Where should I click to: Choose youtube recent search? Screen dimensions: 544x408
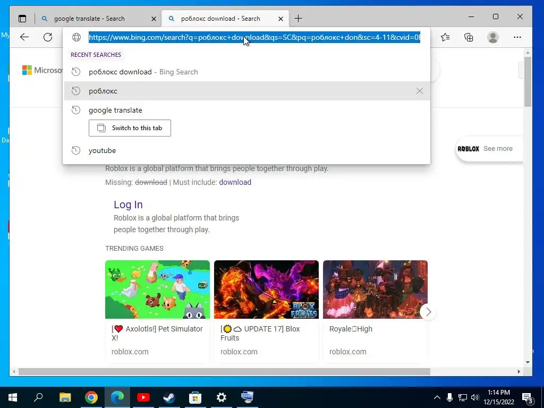(x=247, y=150)
